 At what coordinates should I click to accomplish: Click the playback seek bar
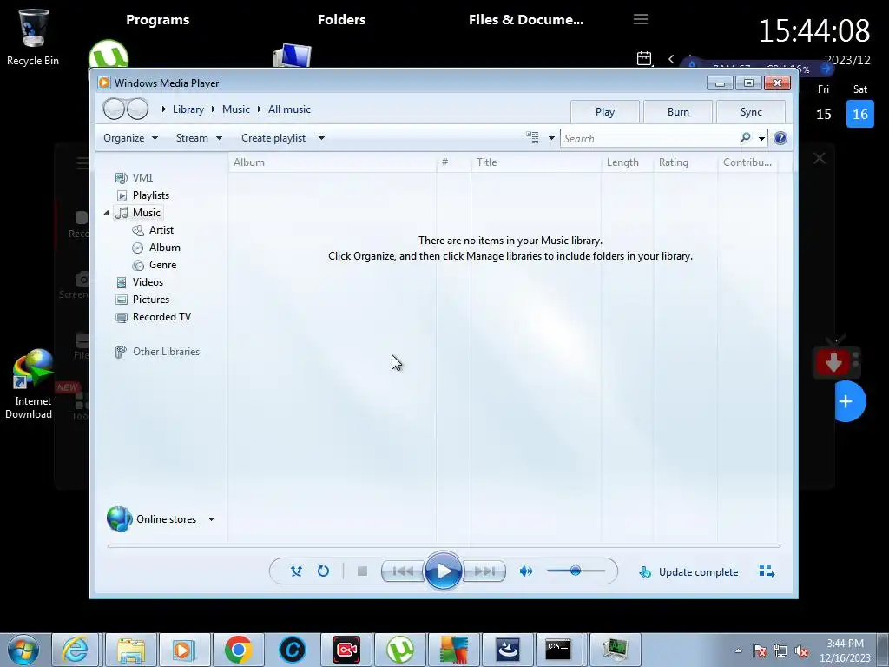point(444,545)
